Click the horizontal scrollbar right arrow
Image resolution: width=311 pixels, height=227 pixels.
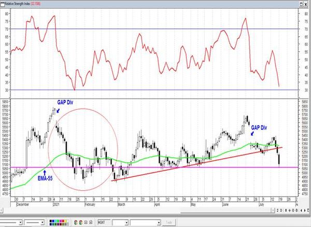tap(273, 210)
